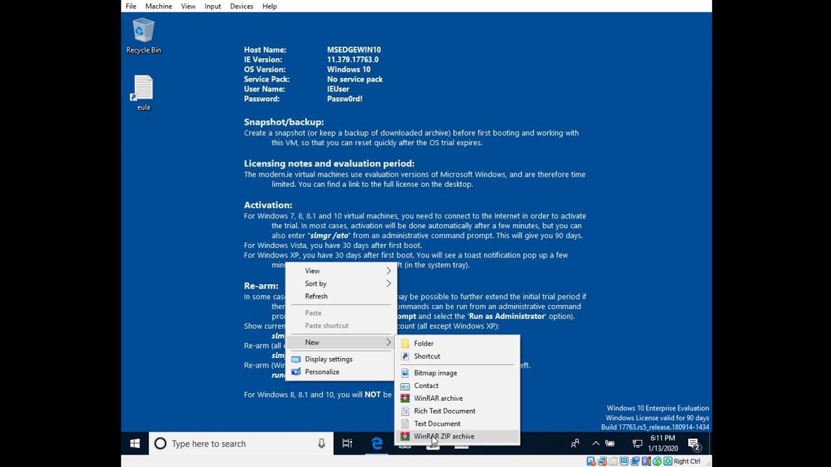This screenshot has height=467, width=831.
Task: Click the WinRAR ZIP archive icon
Action: click(405, 437)
